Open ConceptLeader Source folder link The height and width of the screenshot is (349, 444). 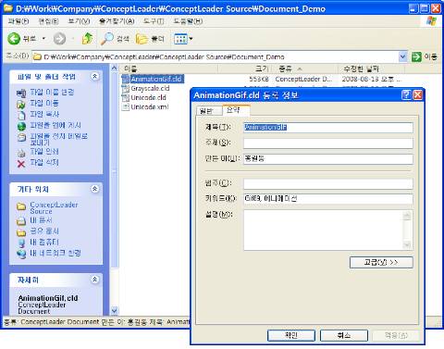click(x=54, y=207)
